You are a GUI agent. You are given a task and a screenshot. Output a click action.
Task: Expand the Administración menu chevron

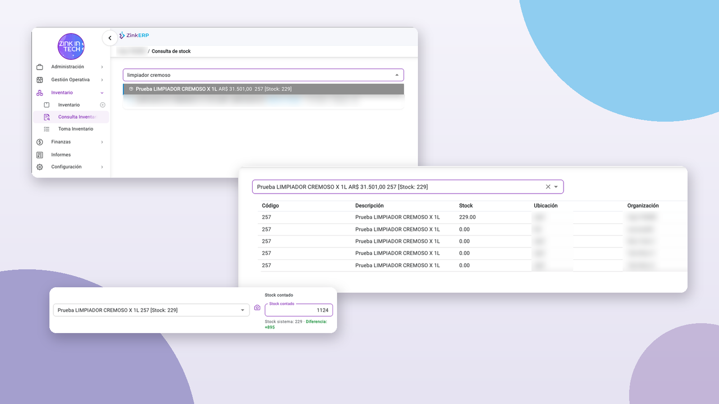(x=102, y=67)
